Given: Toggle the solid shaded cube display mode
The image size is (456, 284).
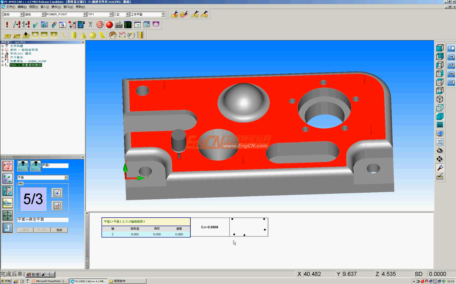Looking at the screenshot, I should tap(440, 116).
